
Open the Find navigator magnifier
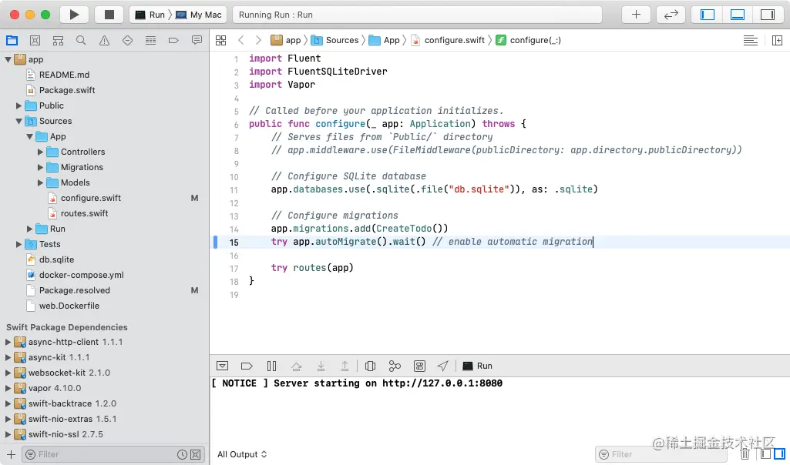point(81,40)
